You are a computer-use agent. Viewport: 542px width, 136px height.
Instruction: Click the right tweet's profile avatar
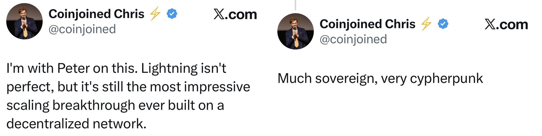tap(295, 31)
